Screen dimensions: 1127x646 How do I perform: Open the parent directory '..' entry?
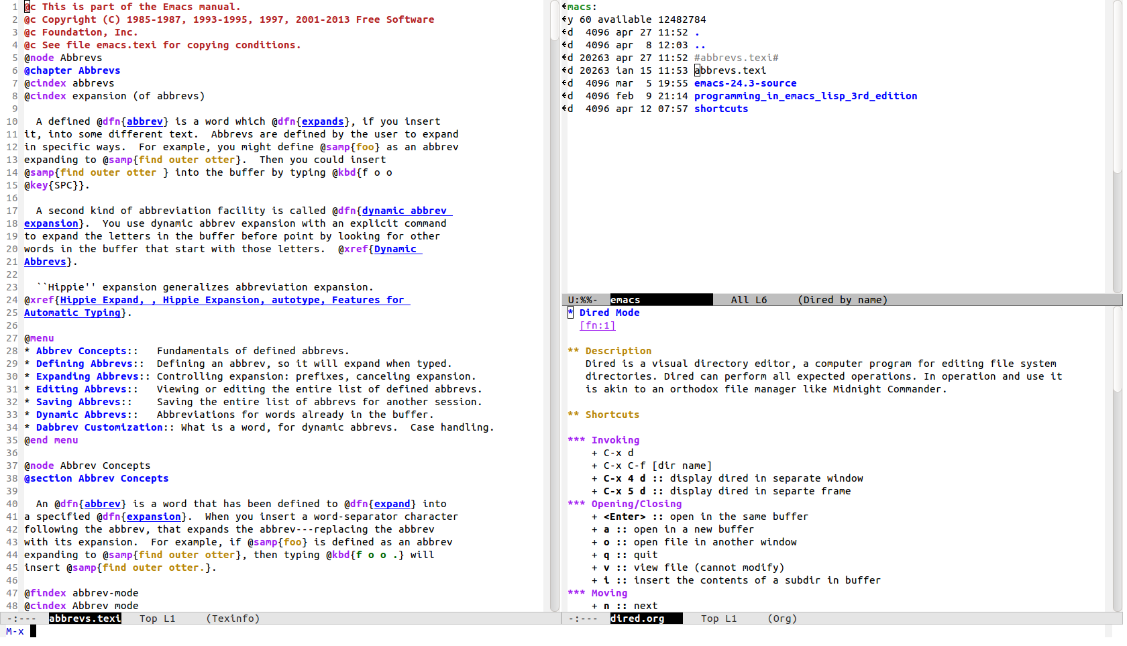pyautogui.click(x=700, y=45)
